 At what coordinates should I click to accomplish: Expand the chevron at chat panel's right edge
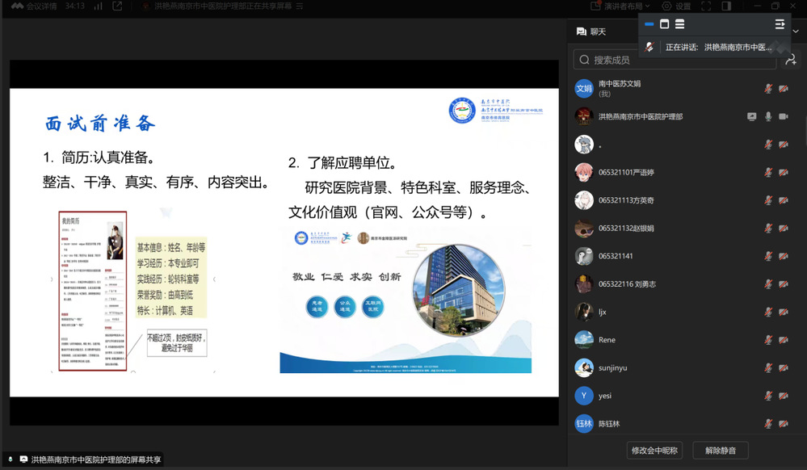[x=795, y=31]
